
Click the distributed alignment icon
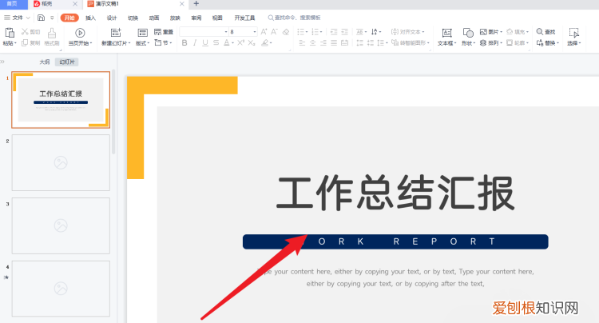344,43
